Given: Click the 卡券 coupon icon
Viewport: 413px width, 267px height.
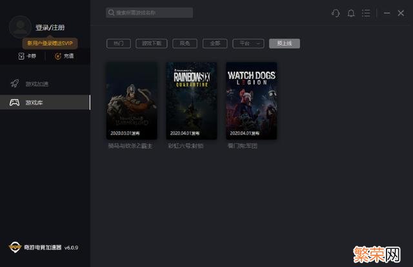Looking at the screenshot, I should click(21, 56).
